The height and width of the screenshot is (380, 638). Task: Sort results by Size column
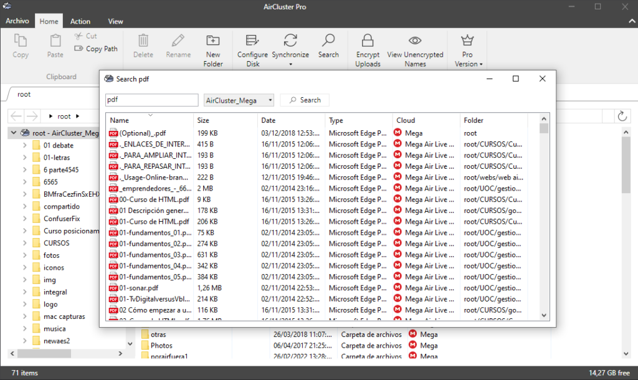(226, 120)
